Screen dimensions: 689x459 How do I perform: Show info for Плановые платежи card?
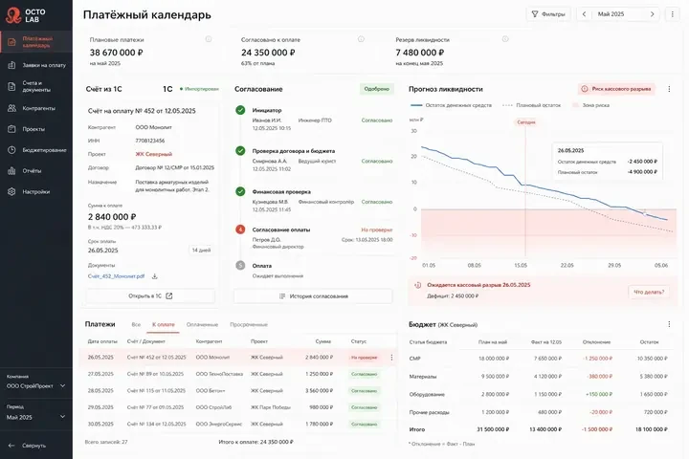coord(209,39)
